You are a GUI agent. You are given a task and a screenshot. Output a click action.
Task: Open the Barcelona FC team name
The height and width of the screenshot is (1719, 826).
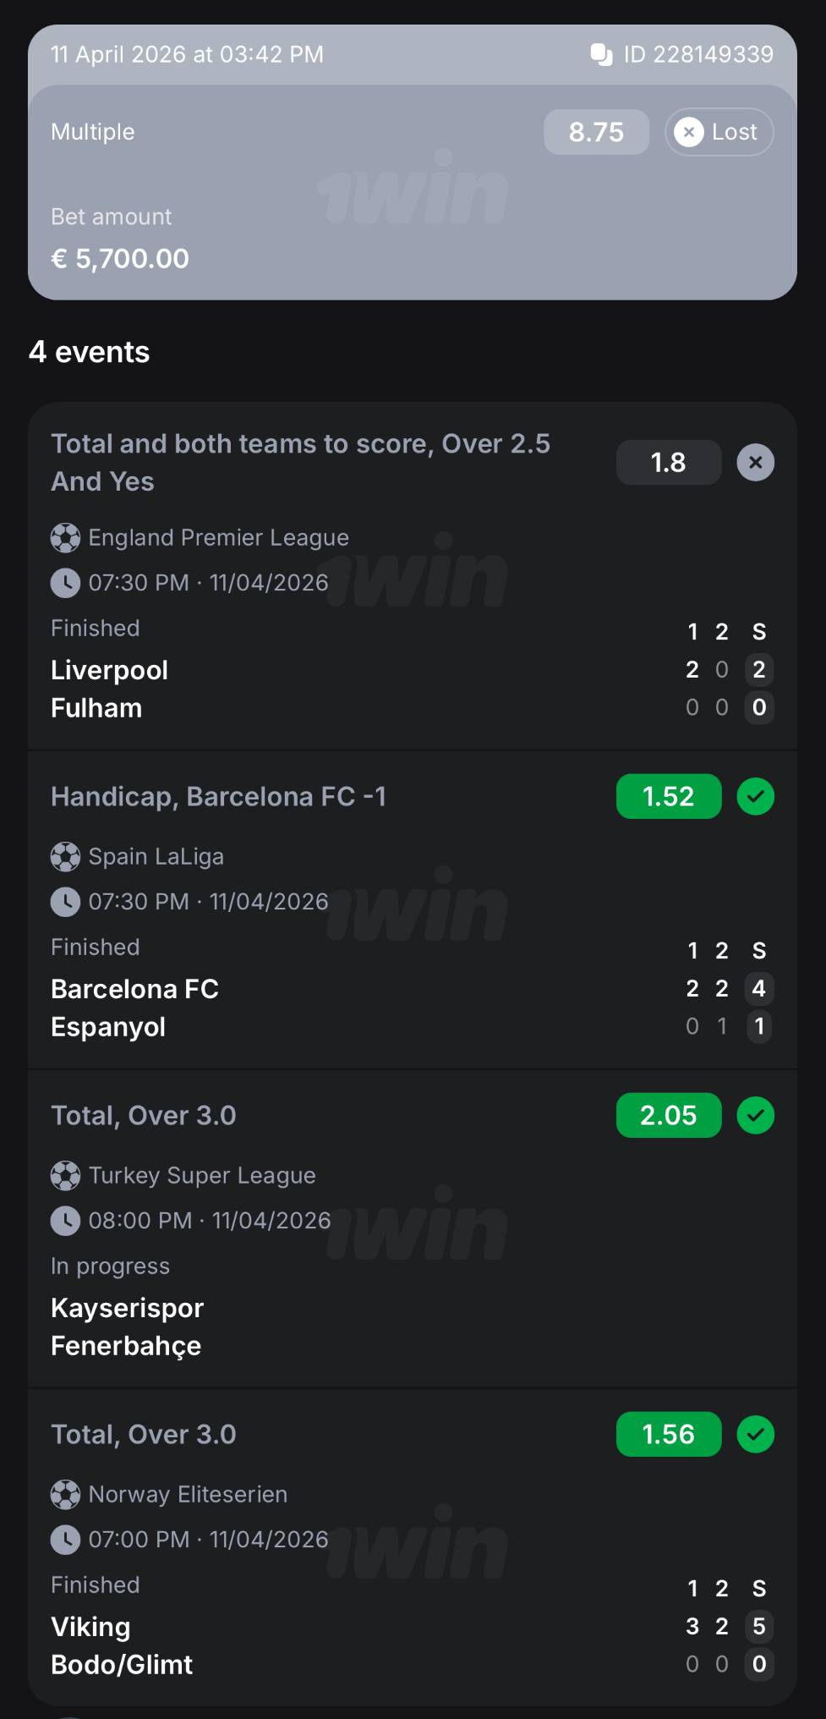[134, 989]
